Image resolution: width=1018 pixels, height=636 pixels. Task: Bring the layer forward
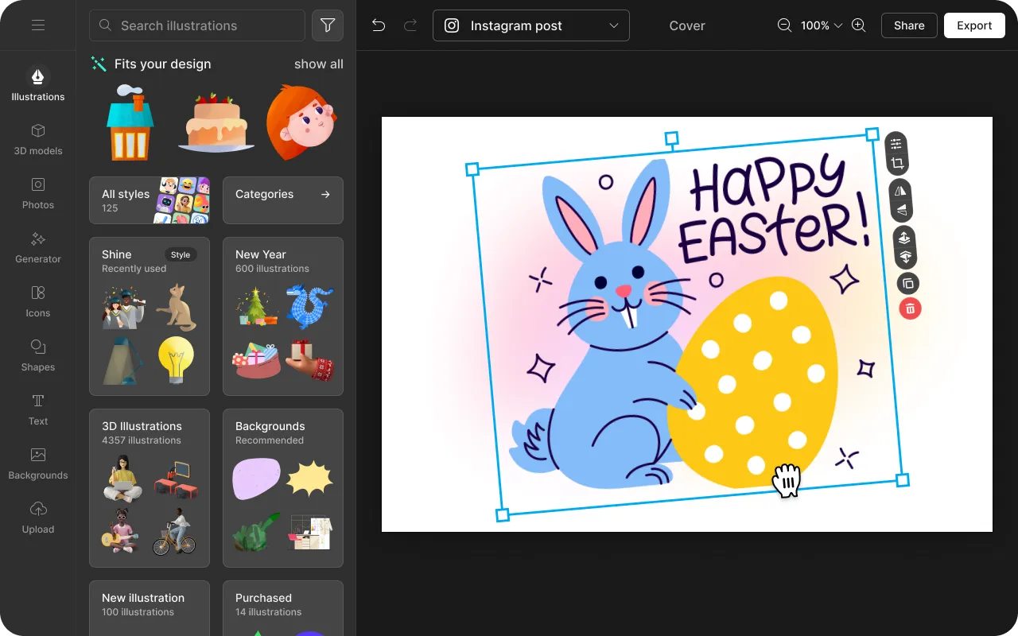903,238
